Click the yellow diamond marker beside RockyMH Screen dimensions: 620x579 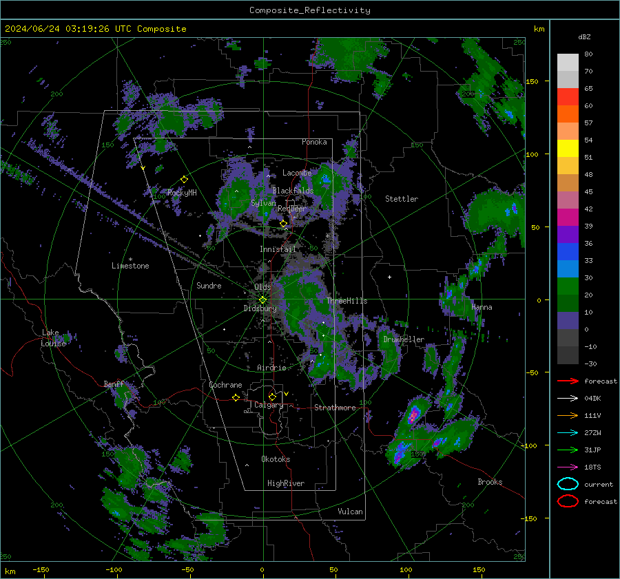pyautogui.click(x=184, y=180)
